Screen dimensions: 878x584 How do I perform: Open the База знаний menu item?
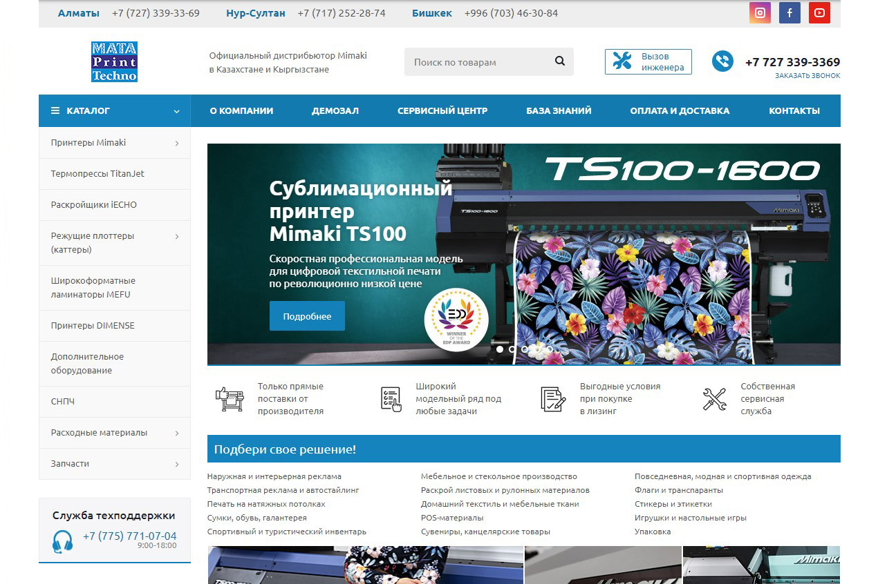559,110
